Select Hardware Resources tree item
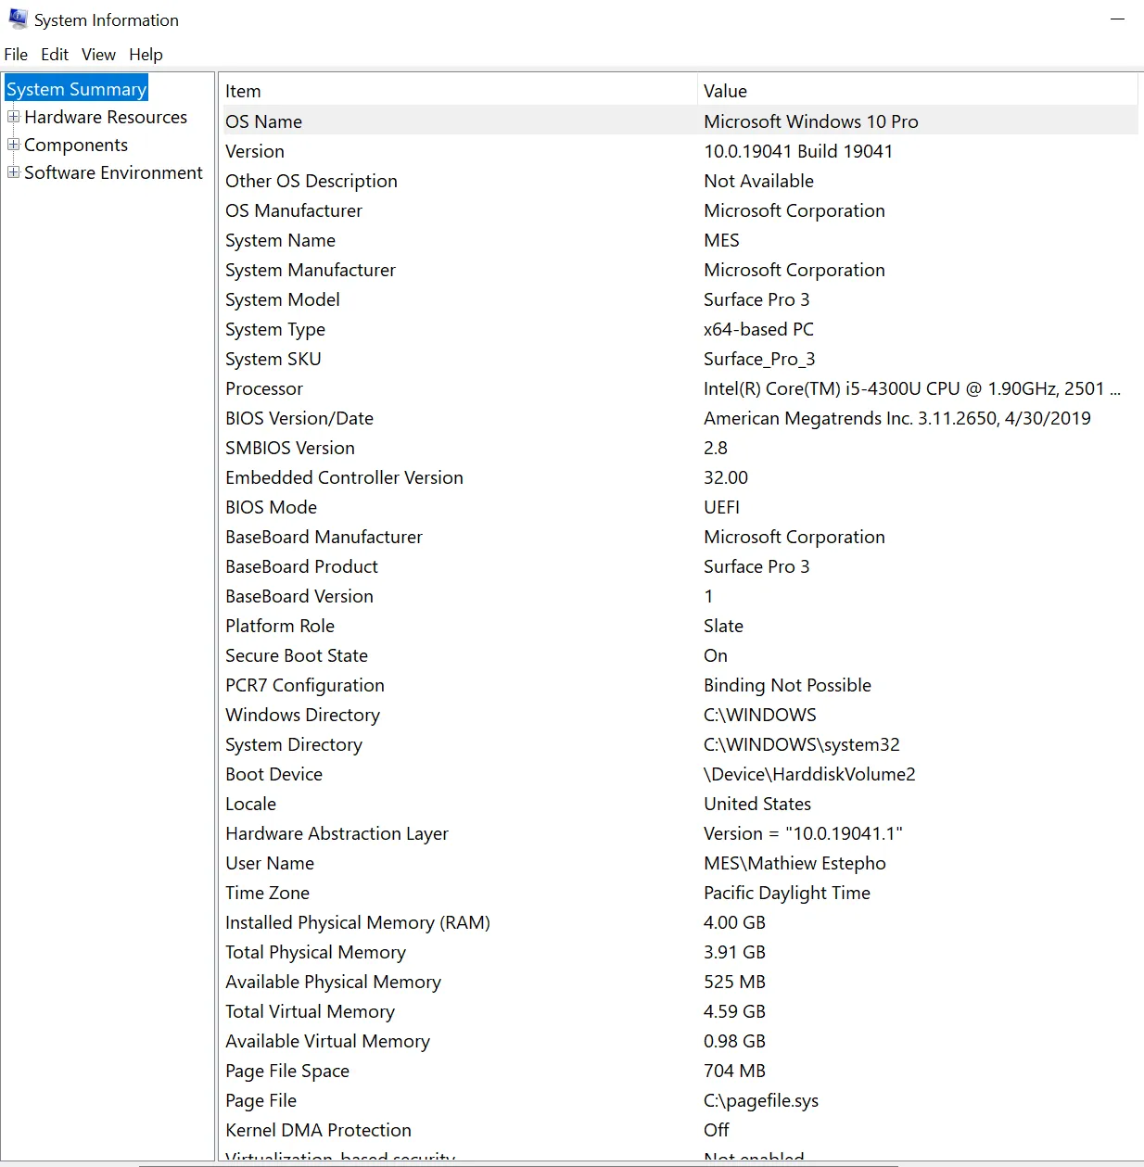Screen dimensions: 1144x1167 click(106, 117)
